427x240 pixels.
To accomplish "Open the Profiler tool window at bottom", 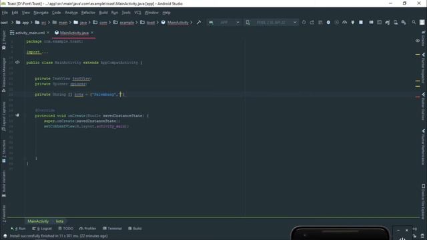I will 87,228.
